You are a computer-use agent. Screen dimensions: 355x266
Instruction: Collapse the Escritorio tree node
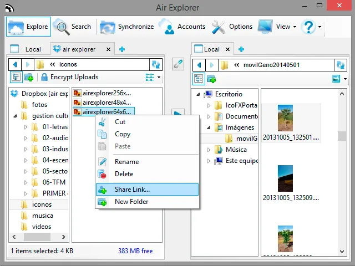[x=198, y=94]
